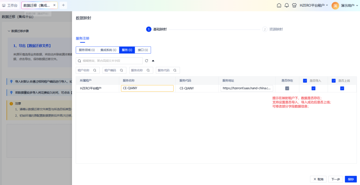Go to step 2 资源映射

(273, 29)
